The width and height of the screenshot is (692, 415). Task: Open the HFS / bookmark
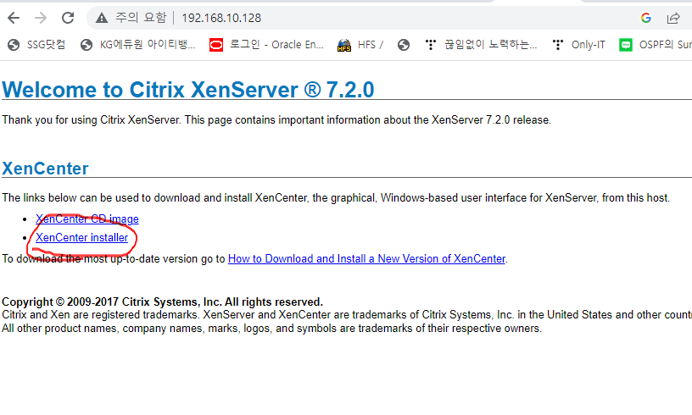[x=360, y=45]
